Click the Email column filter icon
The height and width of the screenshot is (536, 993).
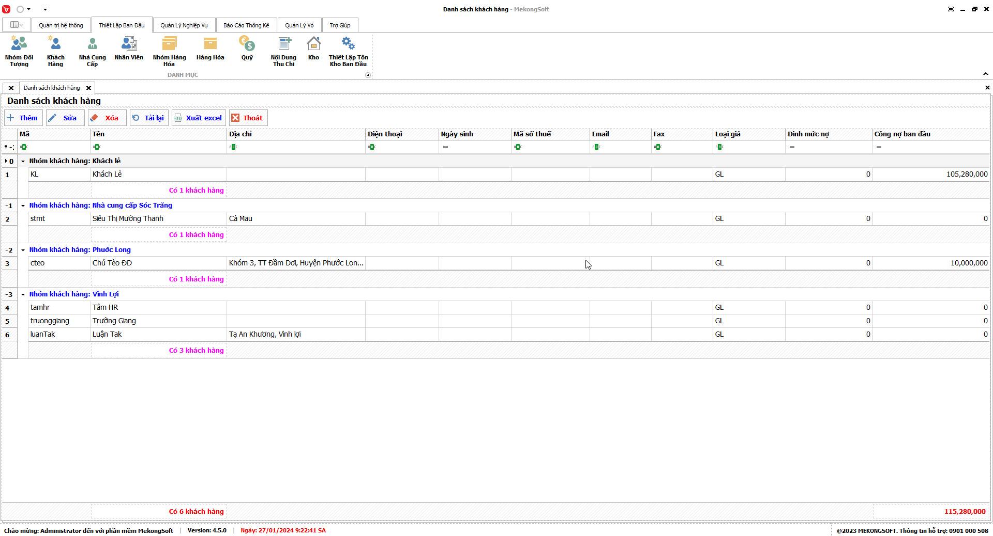596,147
